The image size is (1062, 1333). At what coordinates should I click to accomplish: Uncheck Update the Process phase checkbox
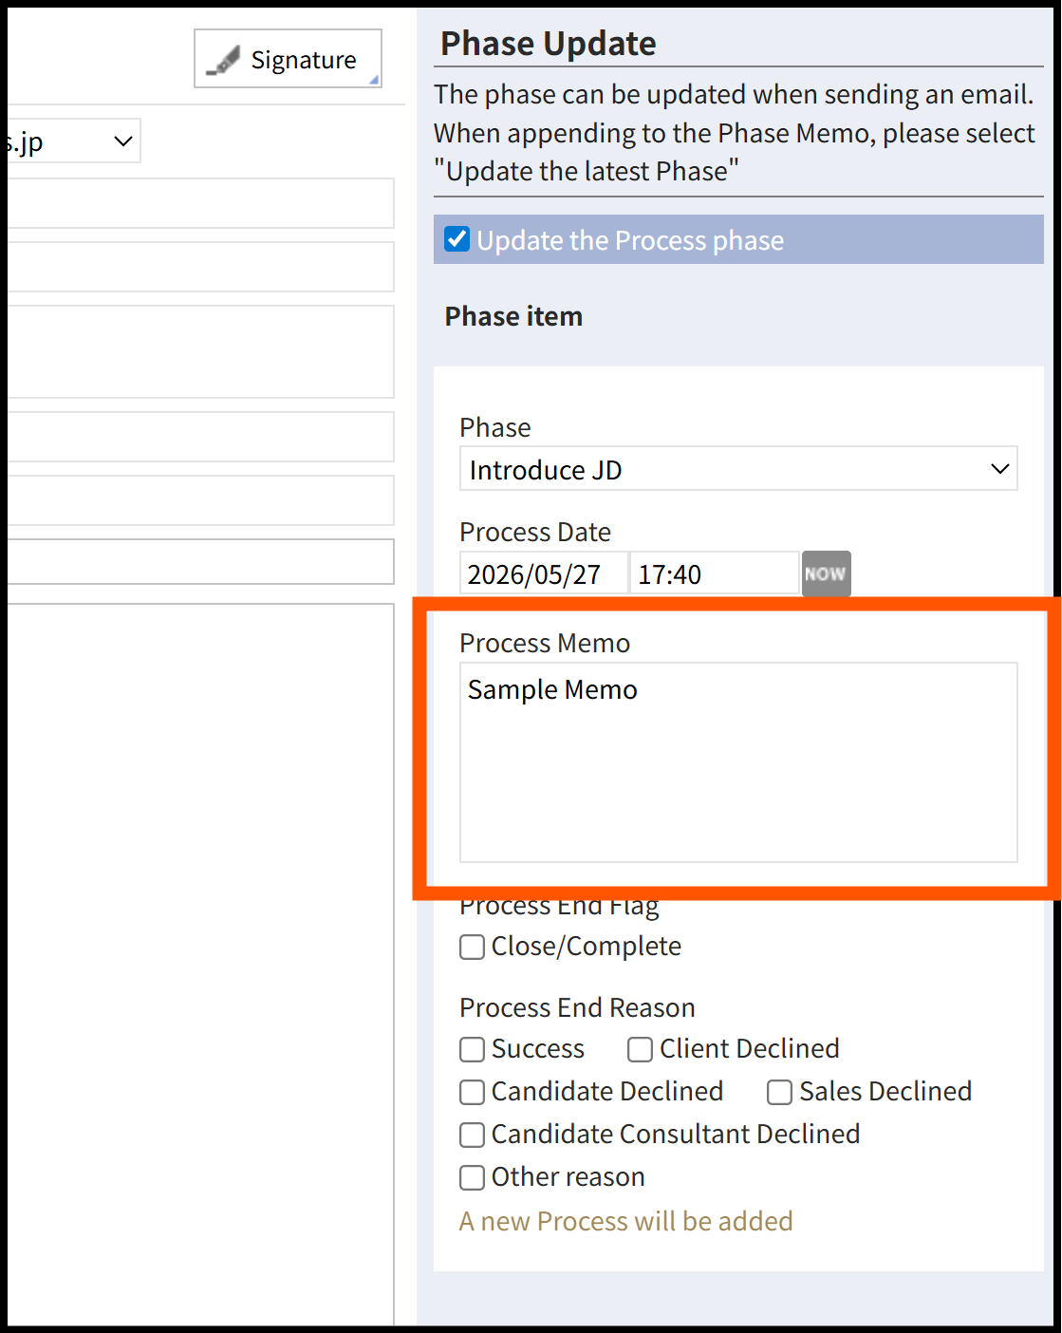point(457,239)
